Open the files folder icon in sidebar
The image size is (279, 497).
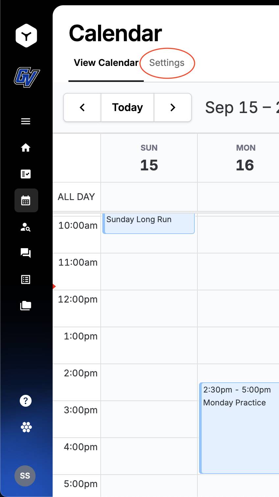(26, 305)
